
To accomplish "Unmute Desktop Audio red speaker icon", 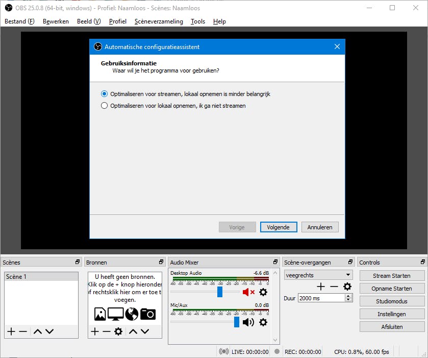I will [x=248, y=292].
